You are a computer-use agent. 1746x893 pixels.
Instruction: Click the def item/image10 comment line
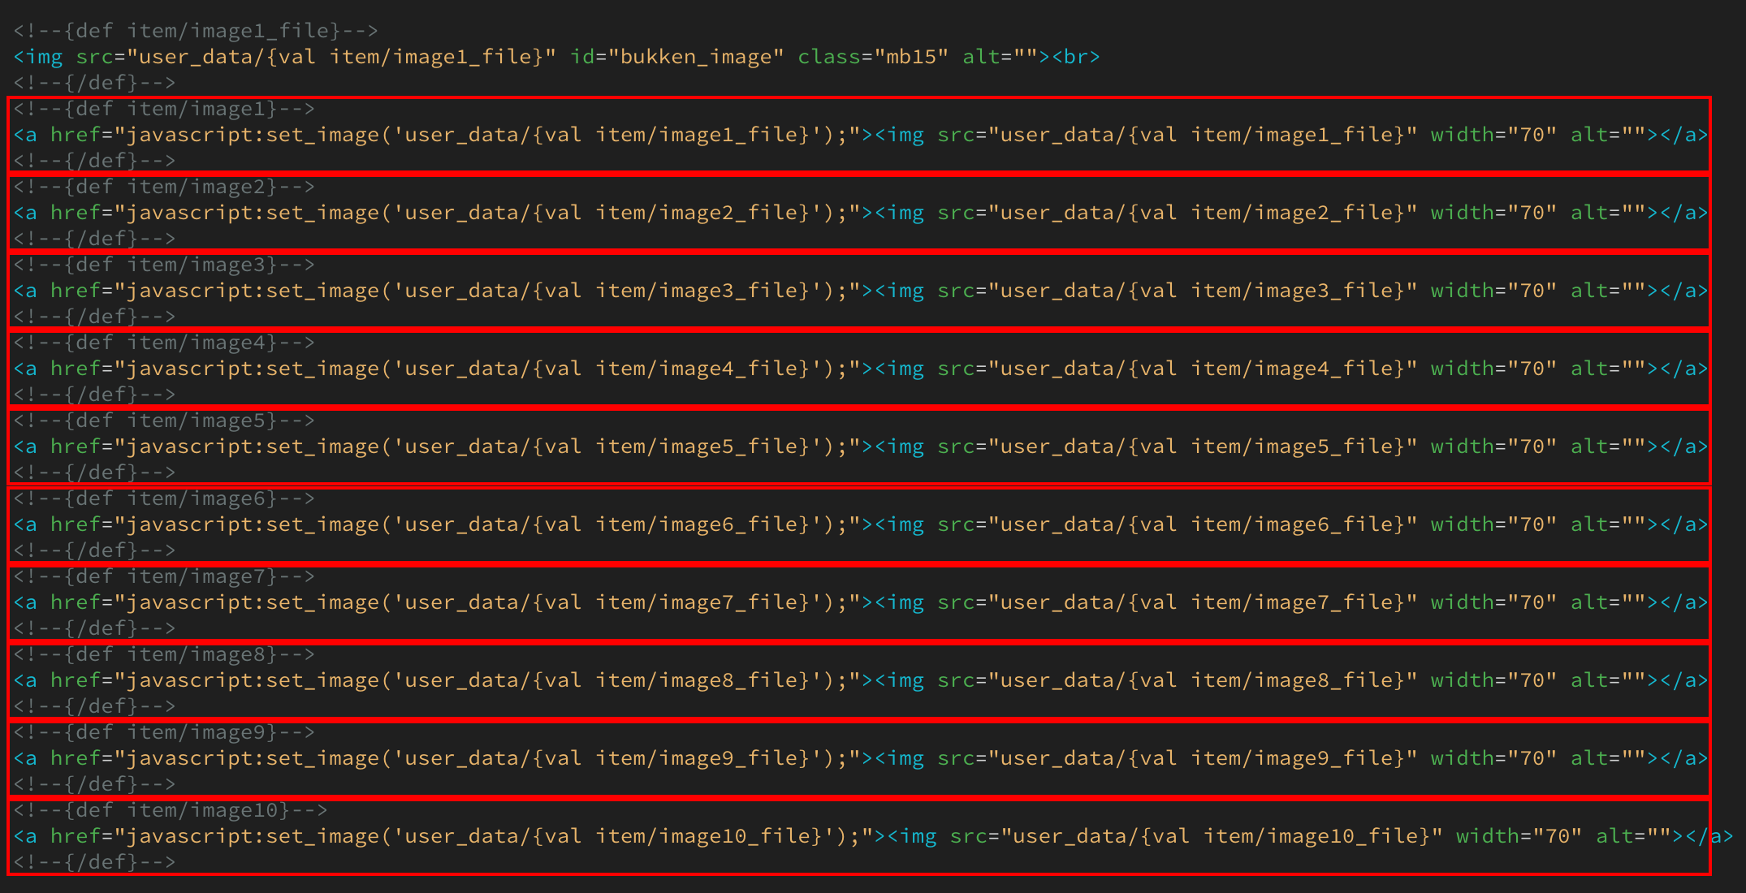(x=171, y=810)
